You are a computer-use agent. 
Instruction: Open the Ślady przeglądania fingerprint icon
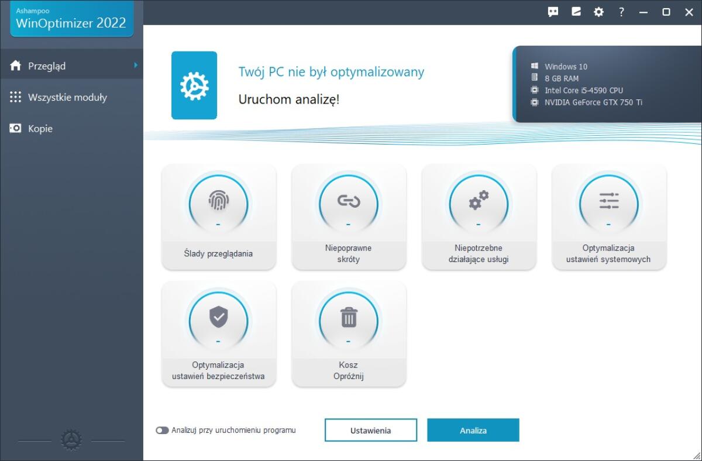(x=219, y=202)
